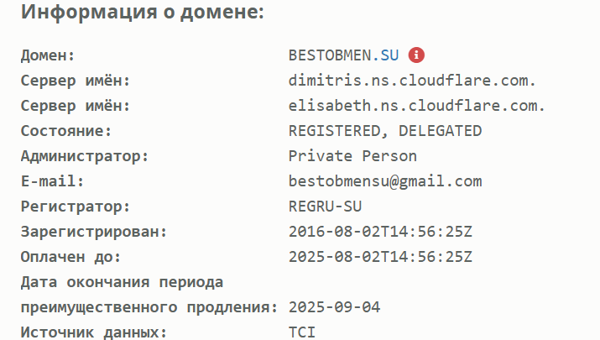Click the 'Состояние:' field label
The image size is (600, 340).
65,131
